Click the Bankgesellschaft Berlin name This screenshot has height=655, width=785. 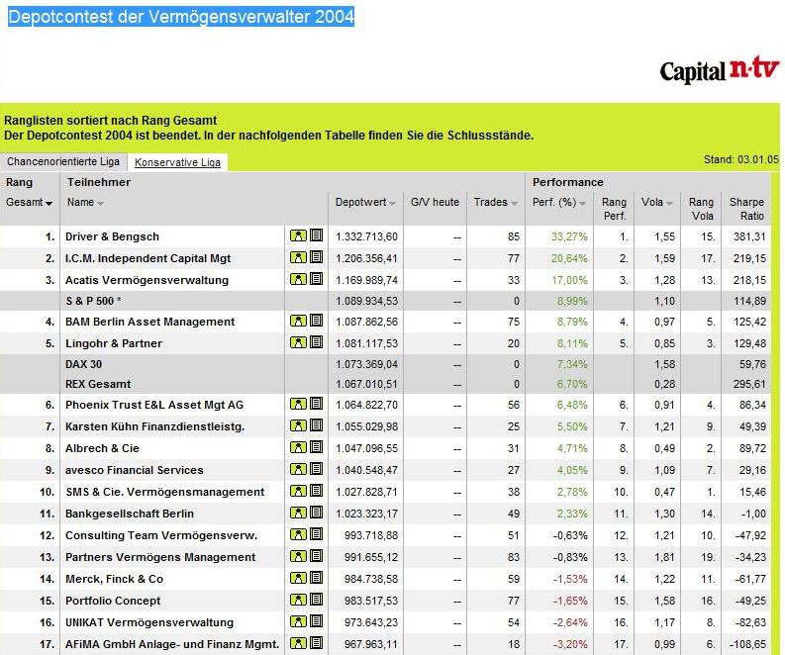pyautogui.click(x=129, y=514)
